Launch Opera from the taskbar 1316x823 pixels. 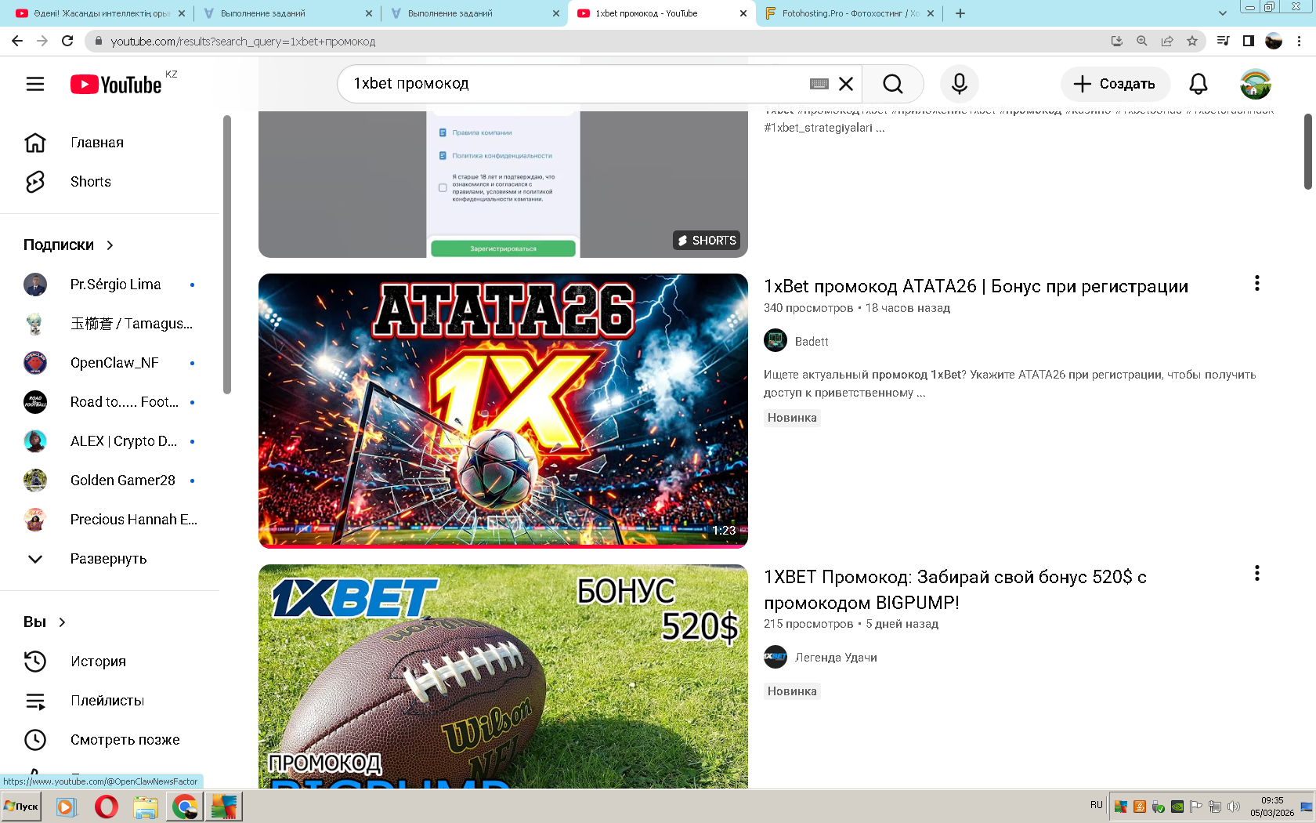107,806
